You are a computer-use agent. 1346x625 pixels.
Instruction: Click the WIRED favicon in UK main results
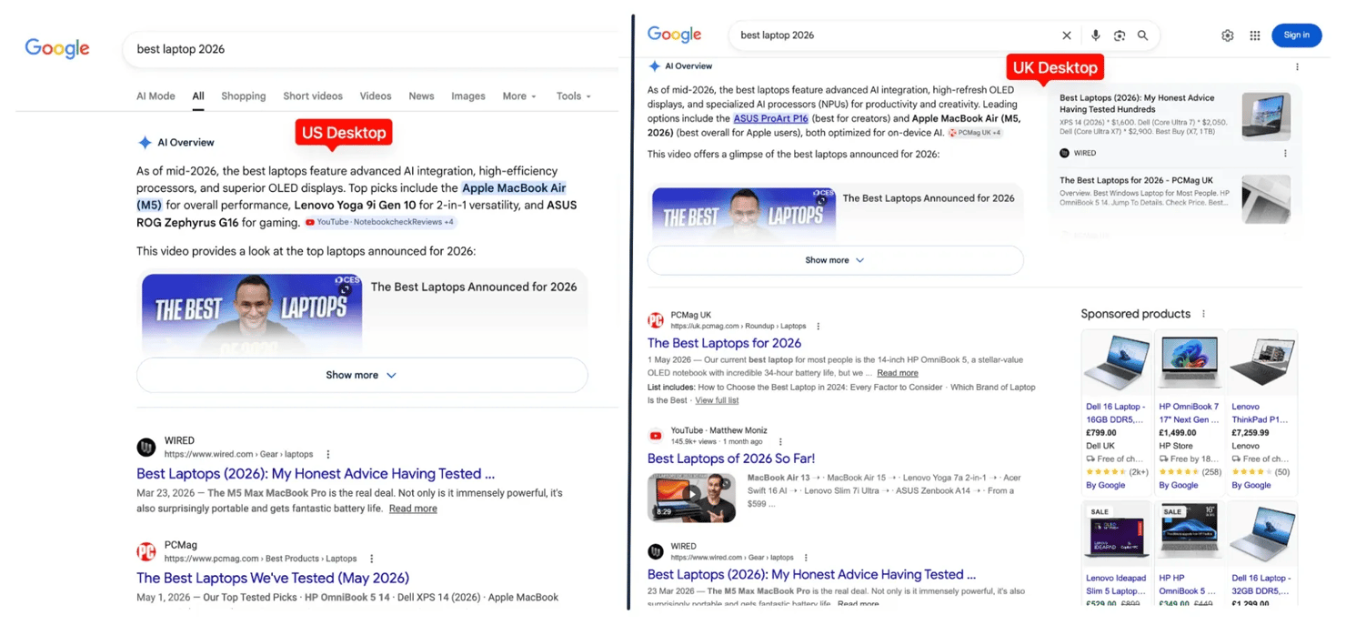pos(656,551)
